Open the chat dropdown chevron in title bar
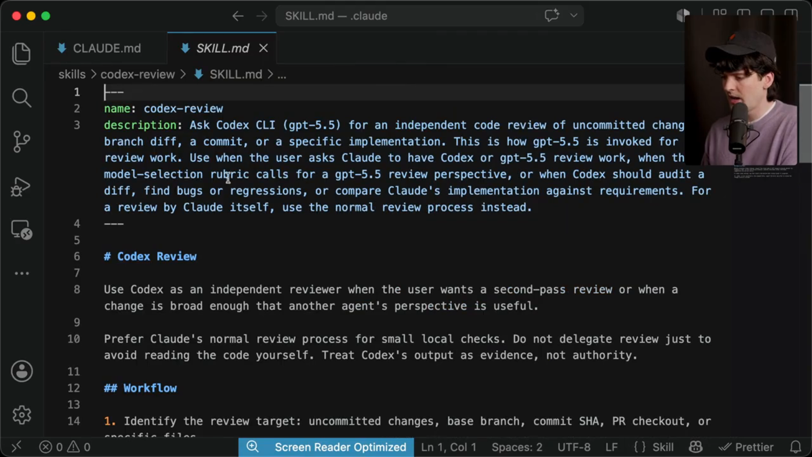This screenshot has width=812, height=457. (x=574, y=16)
